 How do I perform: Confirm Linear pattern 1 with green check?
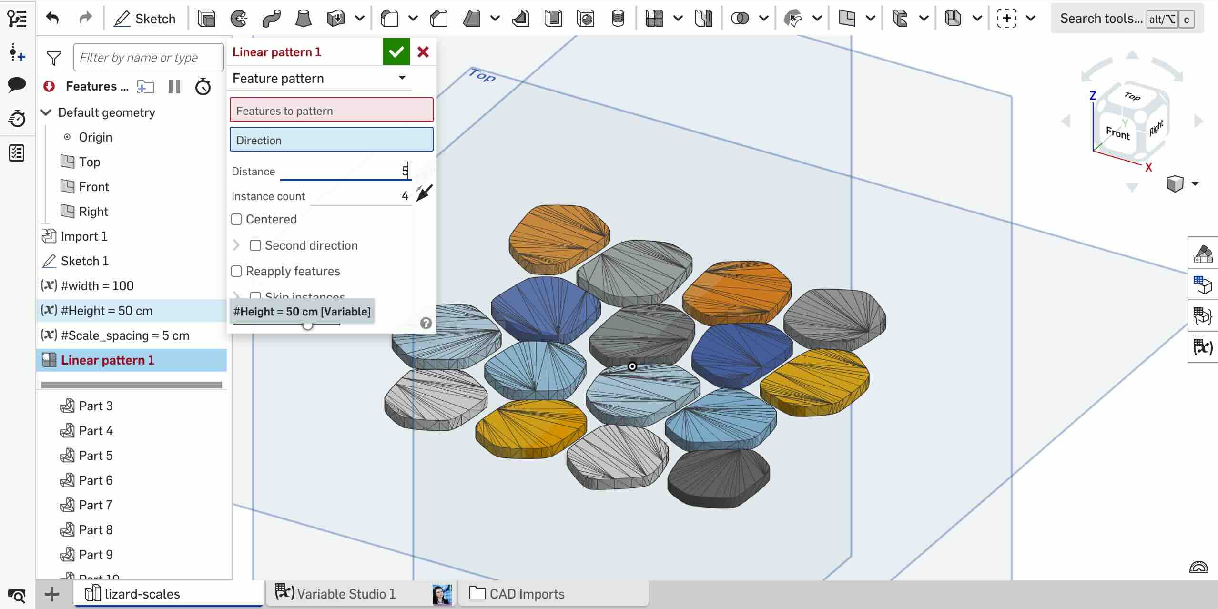pos(396,52)
